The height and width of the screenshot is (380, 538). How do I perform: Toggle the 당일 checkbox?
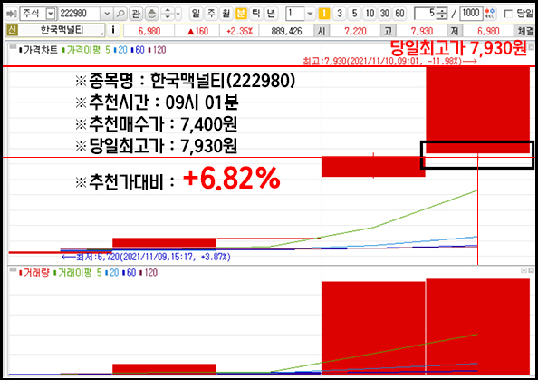point(508,14)
